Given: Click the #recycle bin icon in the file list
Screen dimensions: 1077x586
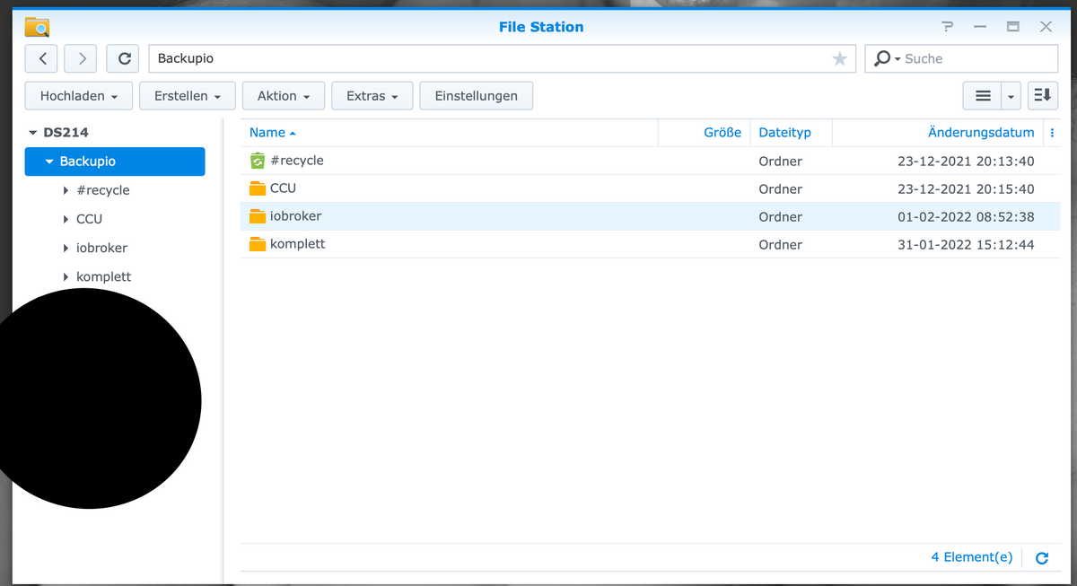Looking at the screenshot, I should click(258, 162).
